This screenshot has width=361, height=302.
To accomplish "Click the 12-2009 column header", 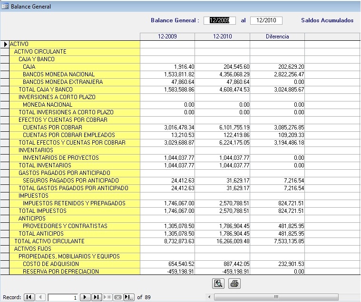I will (167, 37).
